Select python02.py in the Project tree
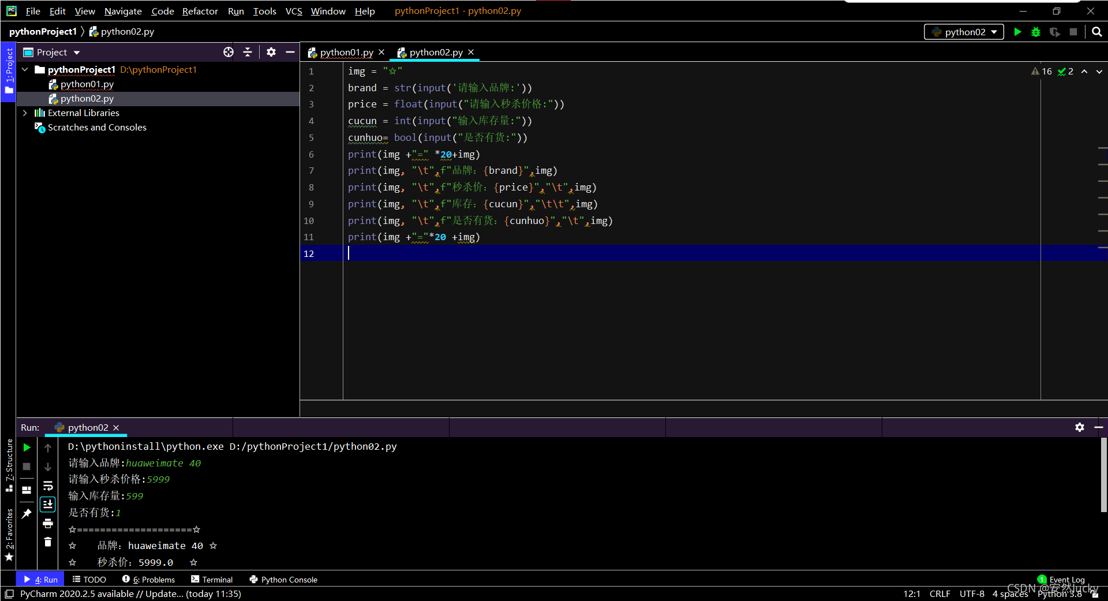 [87, 99]
